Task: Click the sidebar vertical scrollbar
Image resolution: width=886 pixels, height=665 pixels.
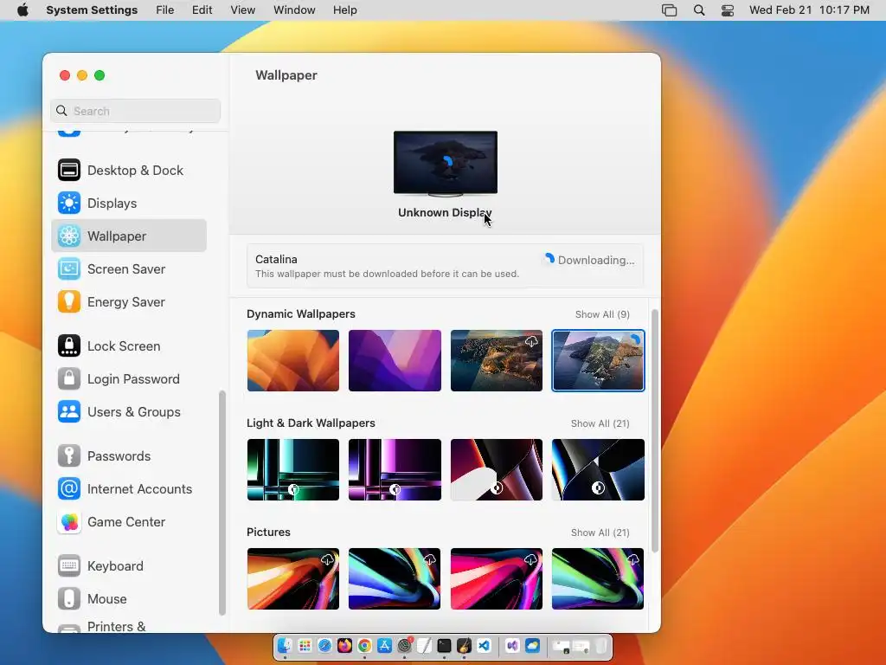Action: (222, 503)
